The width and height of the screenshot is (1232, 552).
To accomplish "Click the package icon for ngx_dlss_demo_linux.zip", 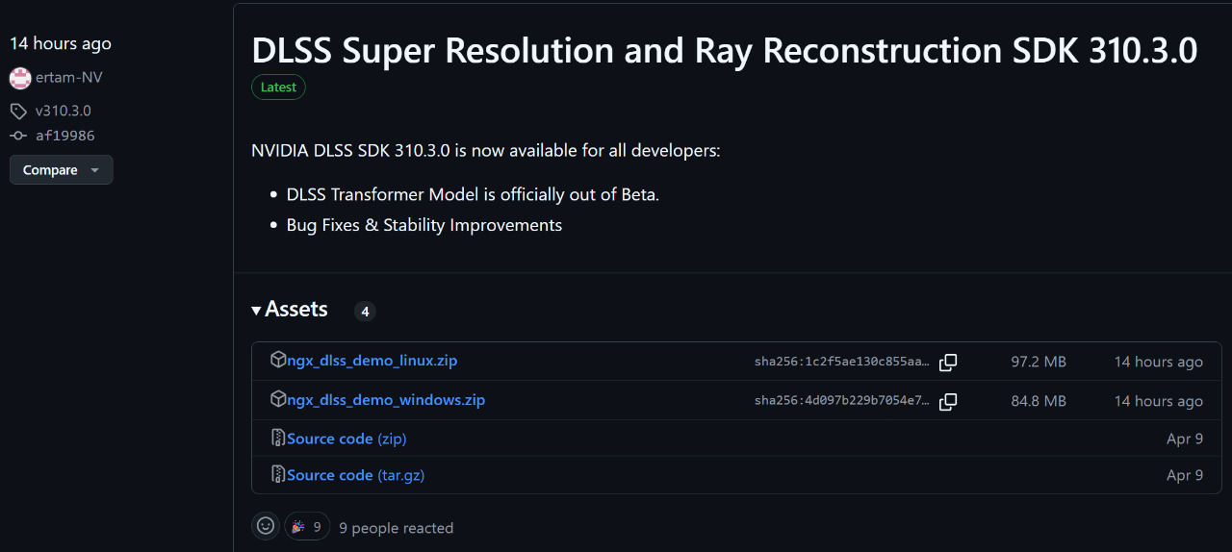I will pyautogui.click(x=278, y=361).
